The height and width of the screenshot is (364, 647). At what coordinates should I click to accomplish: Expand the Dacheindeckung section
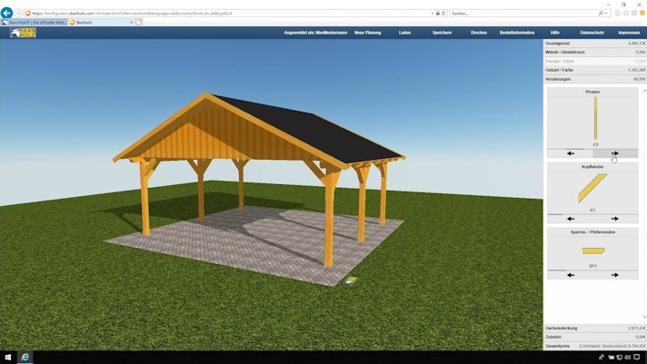[594, 328]
